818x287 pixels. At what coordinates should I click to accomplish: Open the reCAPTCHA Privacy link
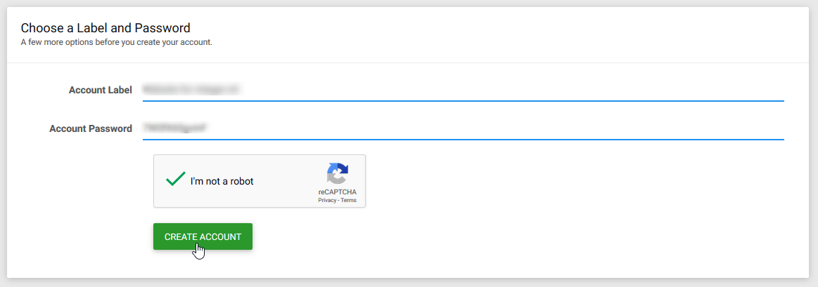click(x=327, y=200)
